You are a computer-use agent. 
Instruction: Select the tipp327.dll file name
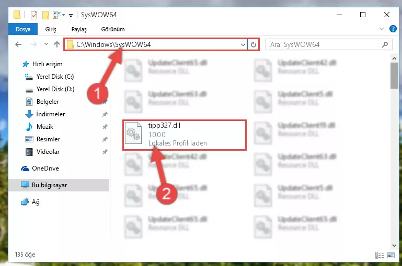pos(164,125)
